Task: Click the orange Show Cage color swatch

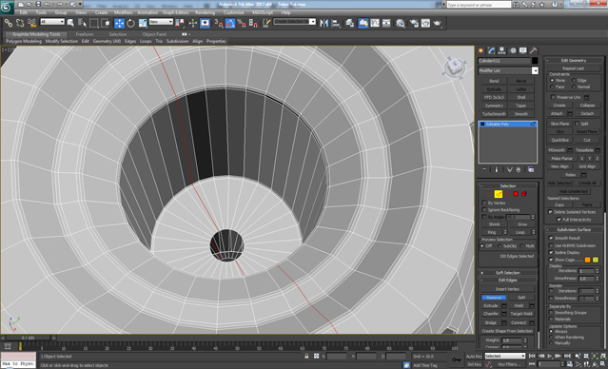Action: tap(587, 260)
